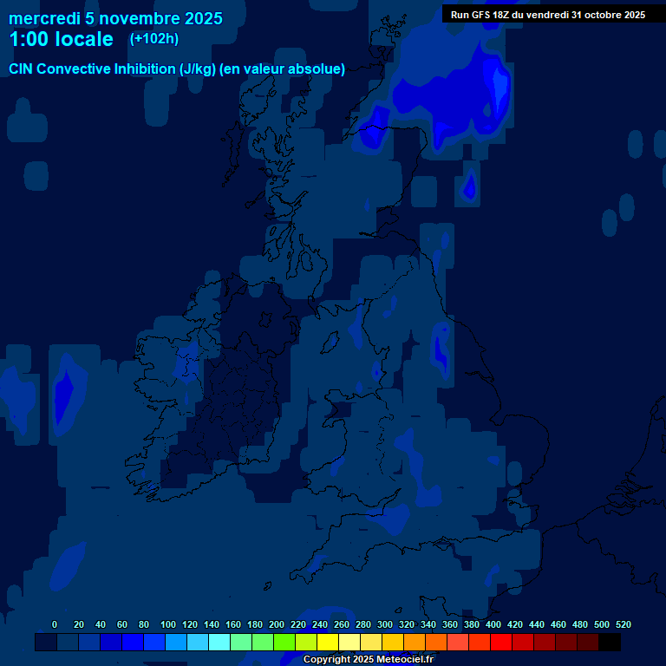Click the legend value label 520
The width and height of the screenshot is (666, 666).
click(x=623, y=624)
